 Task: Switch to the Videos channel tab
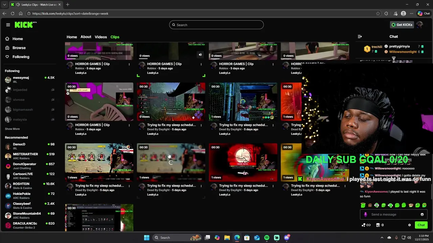coord(101,37)
